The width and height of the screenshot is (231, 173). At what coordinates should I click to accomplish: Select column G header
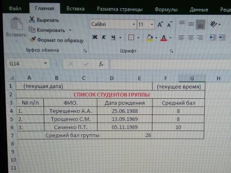(x=192, y=78)
